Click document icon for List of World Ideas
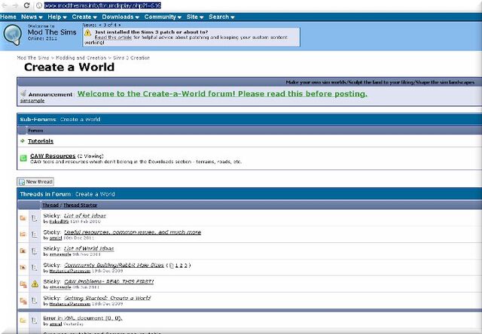Image resolution: width=482 pixels, height=334 pixels. 35,250
